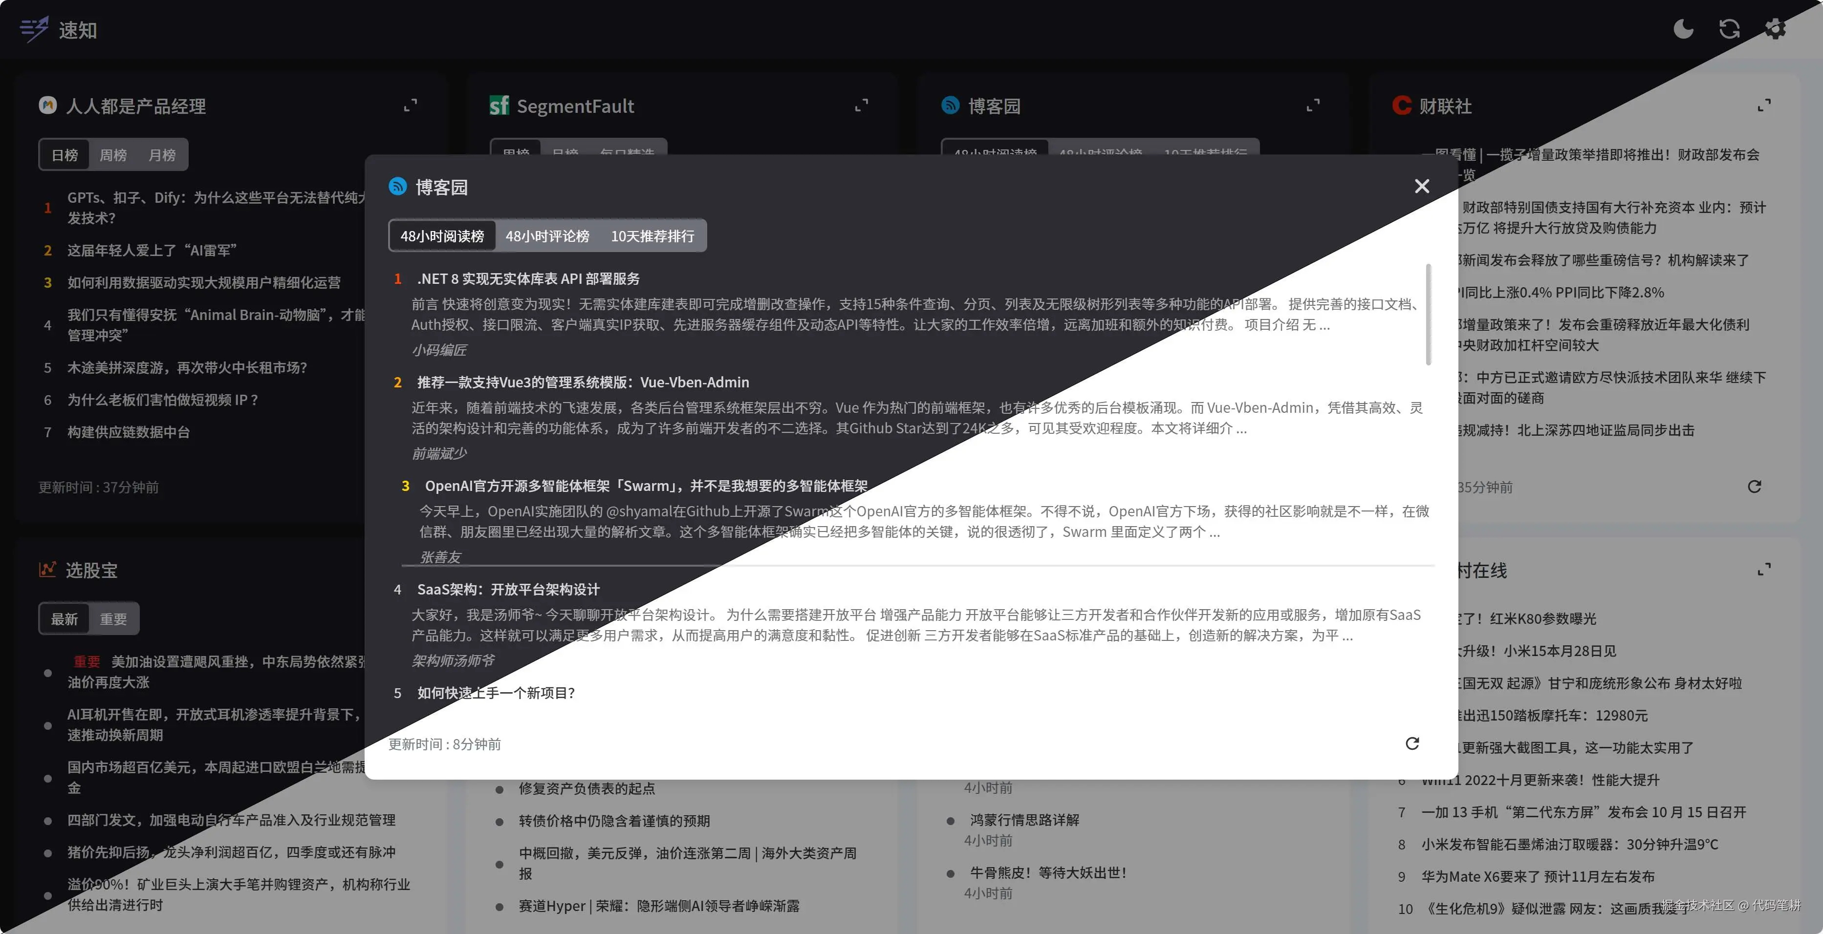Refresh the 博客园 dialog list
Screen dimensions: 1823x934
(x=1412, y=743)
